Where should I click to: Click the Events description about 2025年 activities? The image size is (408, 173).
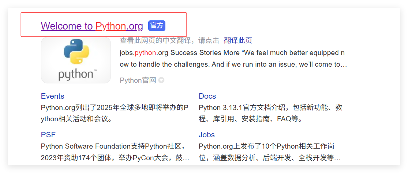pyautogui.click(x=115, y=113)
